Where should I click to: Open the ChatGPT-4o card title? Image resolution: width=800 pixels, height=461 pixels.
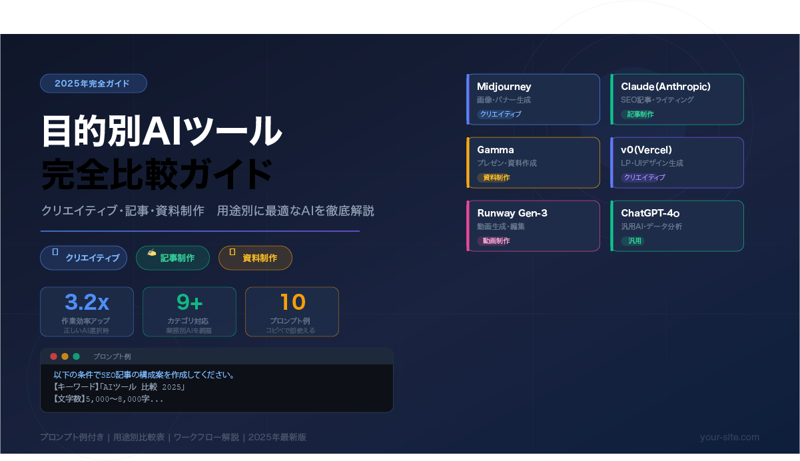(x=650, y=213)
